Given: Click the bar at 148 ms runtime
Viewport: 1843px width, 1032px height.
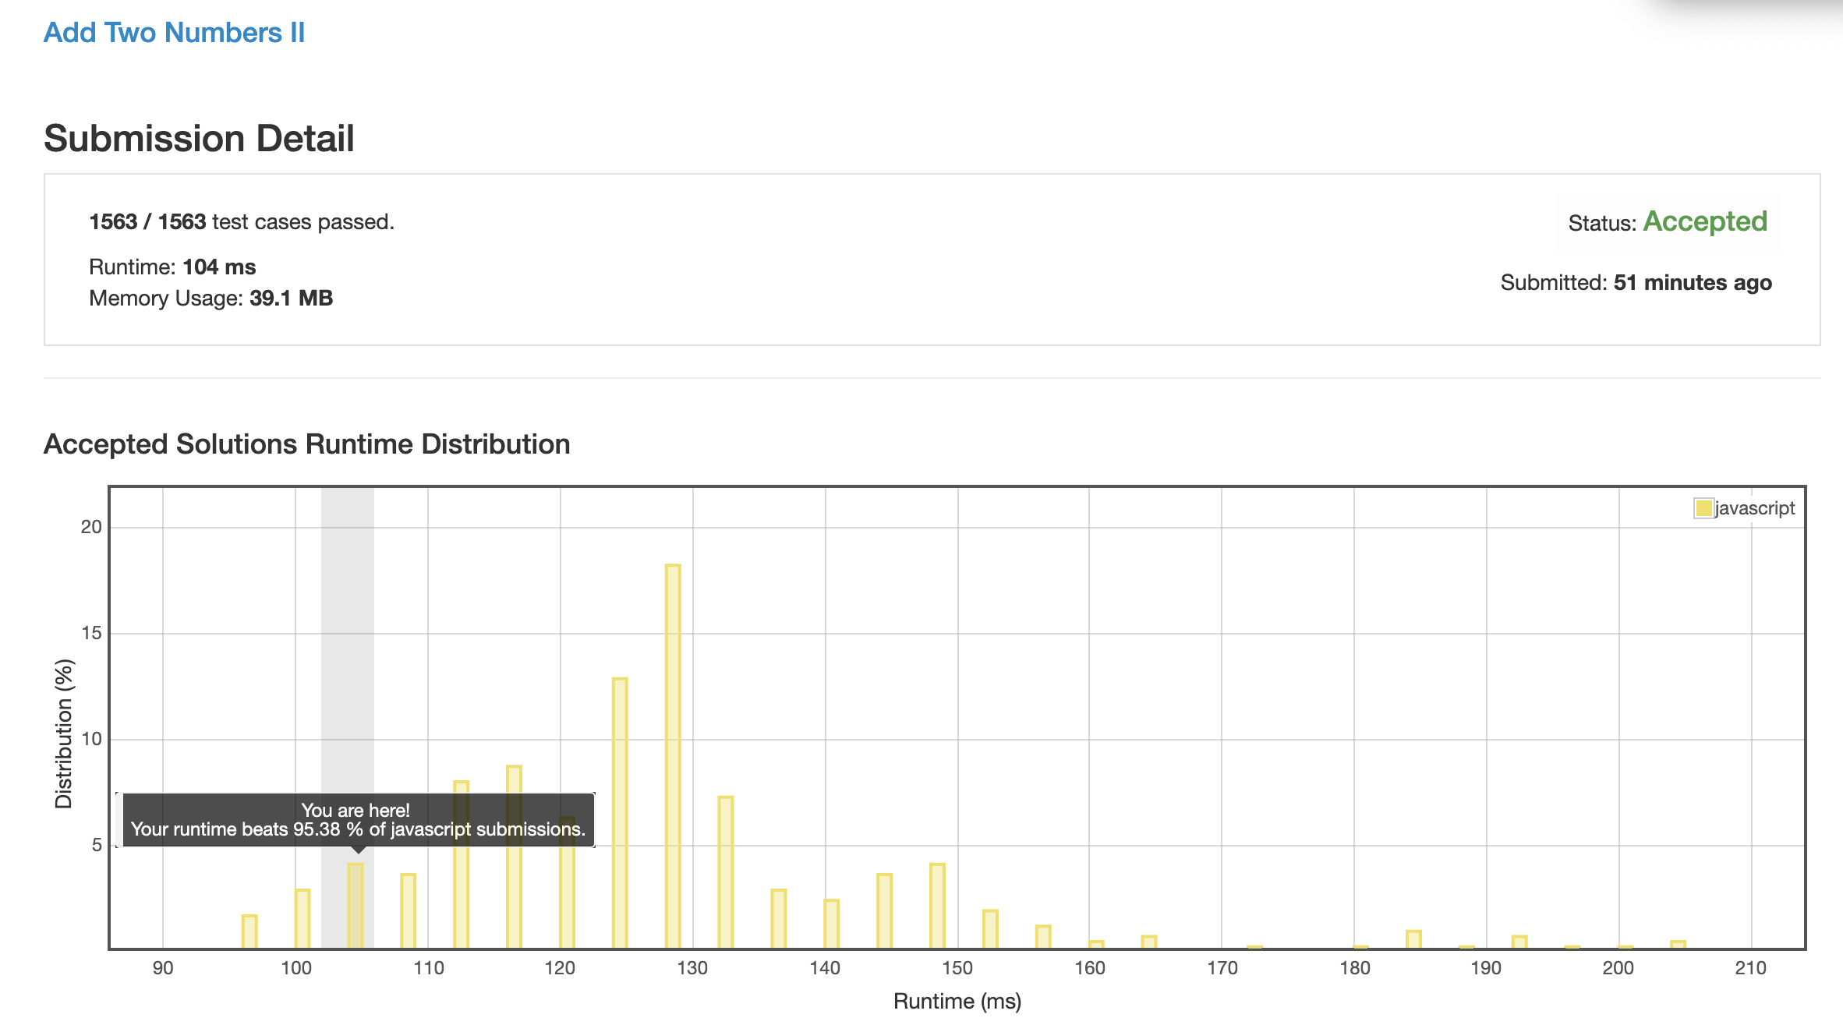Looking at the screenshot, I should [x=937, y=906].
